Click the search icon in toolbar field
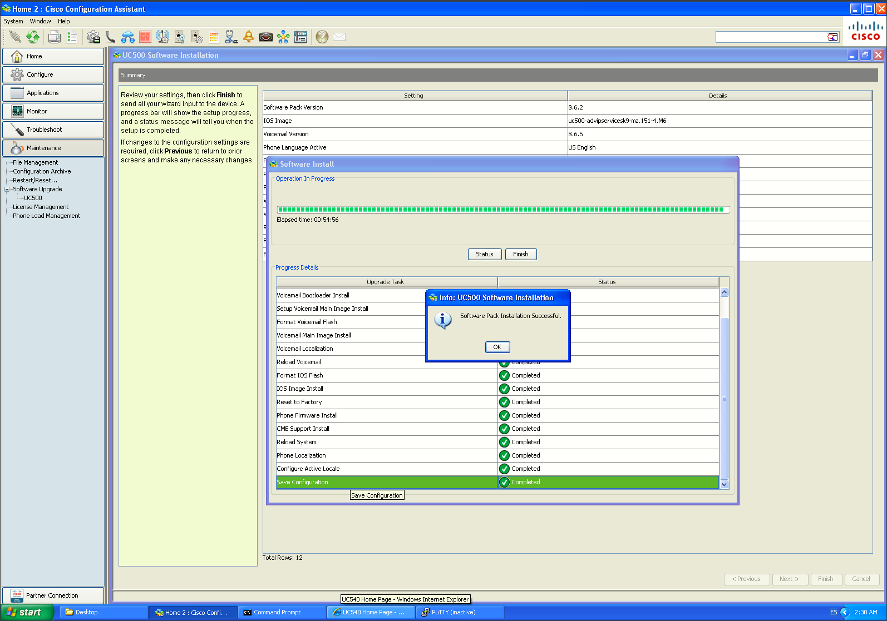Screen dimensions: 887x621 pyautogui.click(x=832, y=37)
